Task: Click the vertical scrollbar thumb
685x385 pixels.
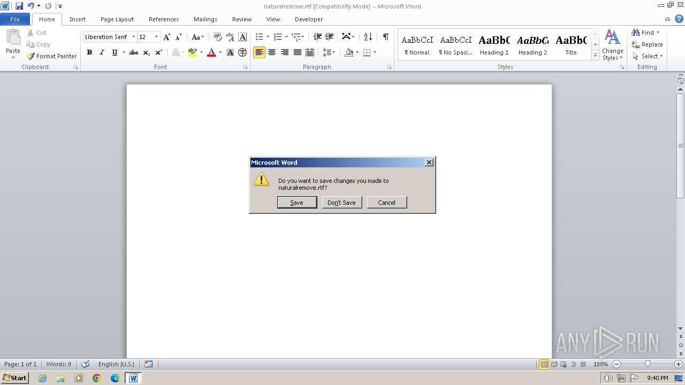Action: 680,145
